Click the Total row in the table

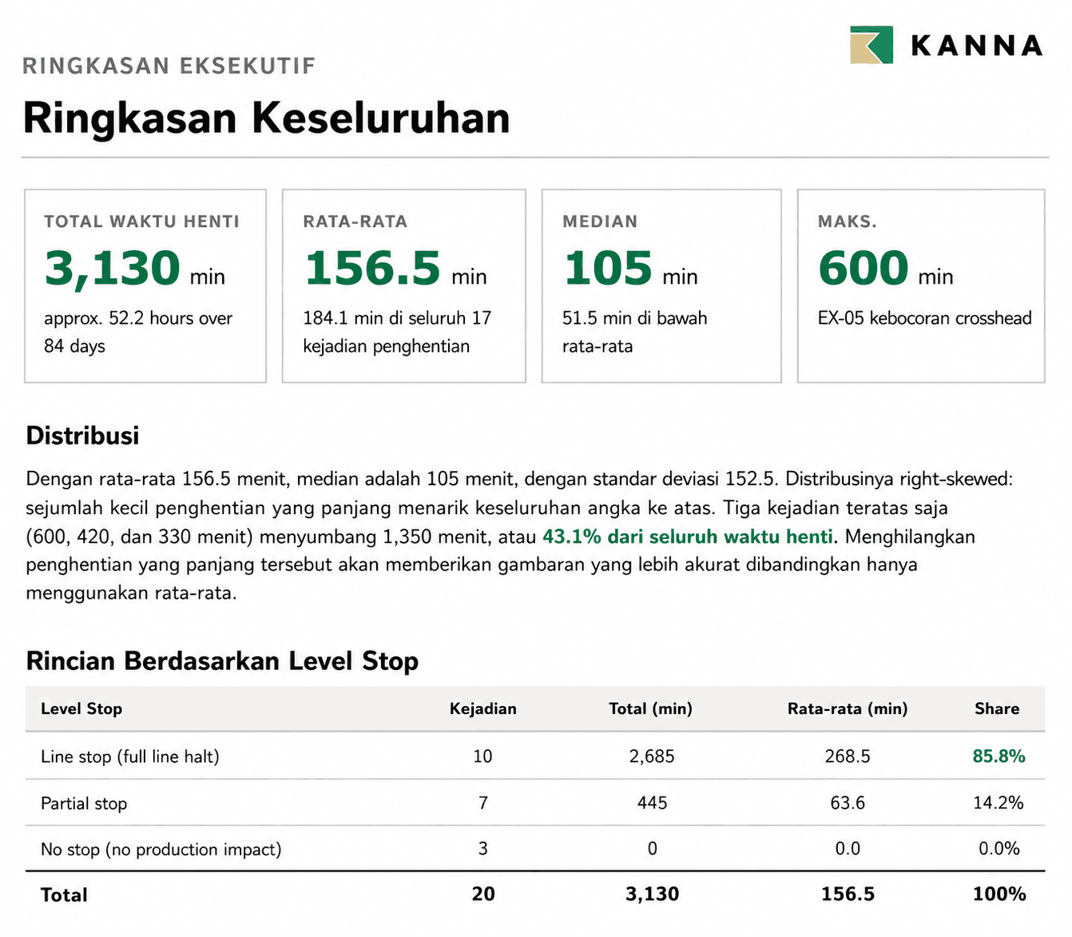pos(535,894)
